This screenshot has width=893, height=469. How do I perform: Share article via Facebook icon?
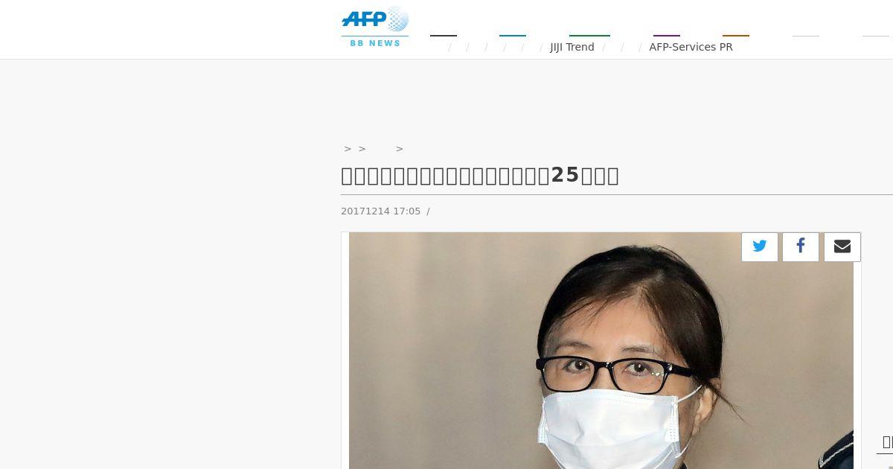(801, 246)
